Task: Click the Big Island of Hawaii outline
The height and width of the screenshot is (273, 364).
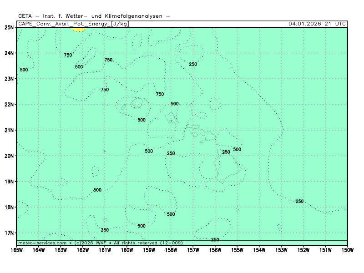Action: (227, 167)
